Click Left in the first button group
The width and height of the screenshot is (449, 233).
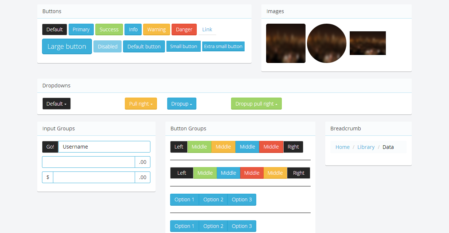coord(179,147)
